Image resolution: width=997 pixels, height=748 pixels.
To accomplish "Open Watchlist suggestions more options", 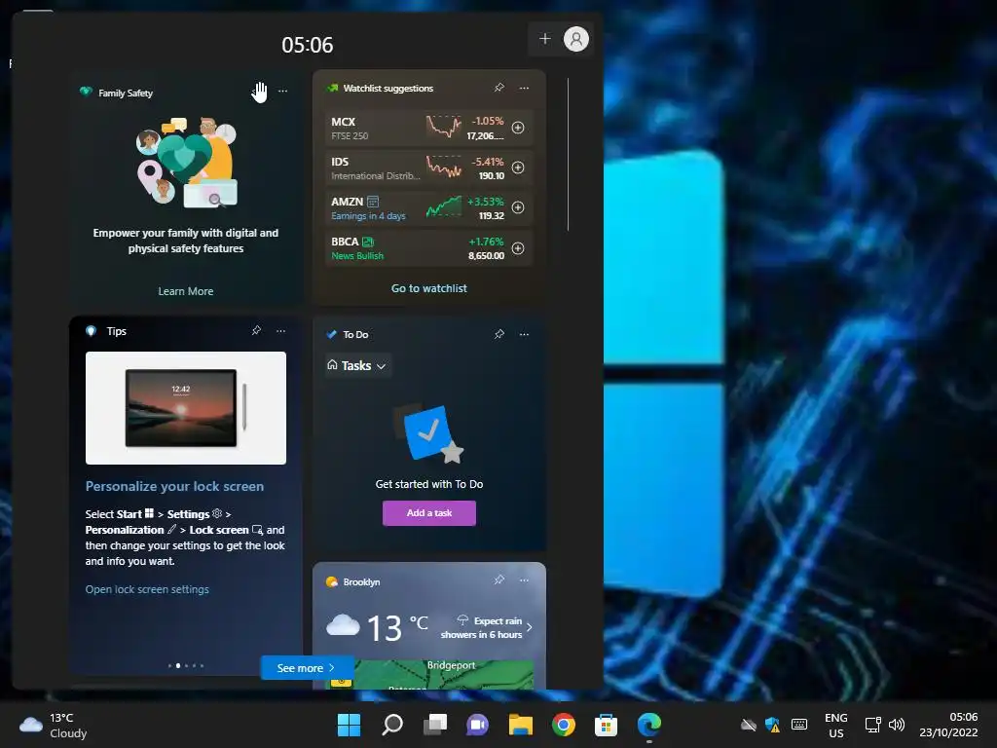I will click(524, 88).
